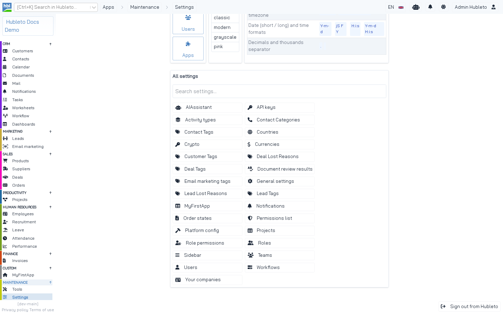503x314 pixels.
Task: Open Email marketing in the sidebar
Action: [x=27, y=147]
